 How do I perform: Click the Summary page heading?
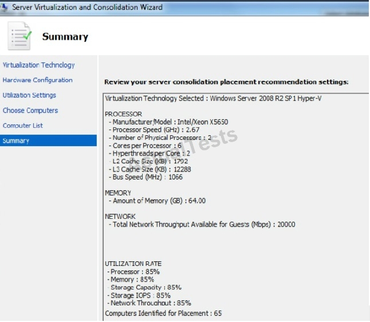pyautogui.click(x=65, y=37)
